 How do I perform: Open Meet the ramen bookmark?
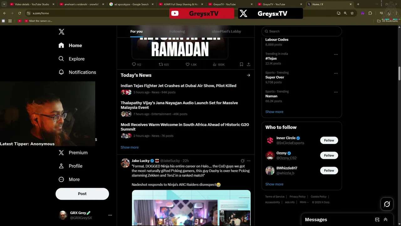[x=38, y=21]
